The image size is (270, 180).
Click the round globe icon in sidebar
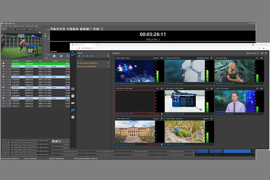pos(73,96)
